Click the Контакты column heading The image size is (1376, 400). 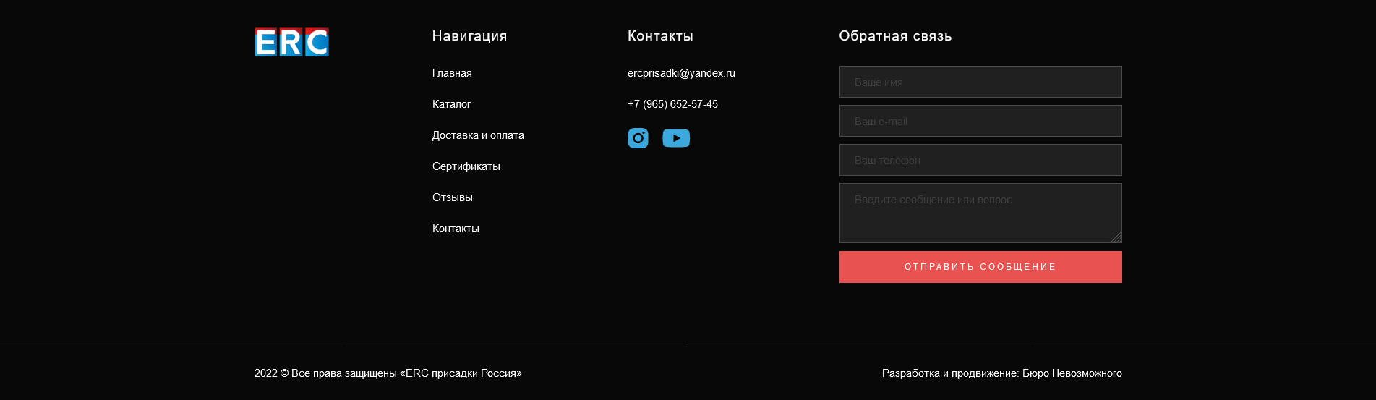pos(660,36)
